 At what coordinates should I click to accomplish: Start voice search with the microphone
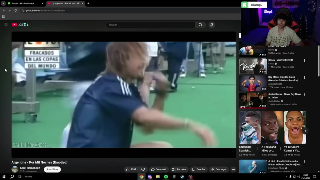click(212, 25)
